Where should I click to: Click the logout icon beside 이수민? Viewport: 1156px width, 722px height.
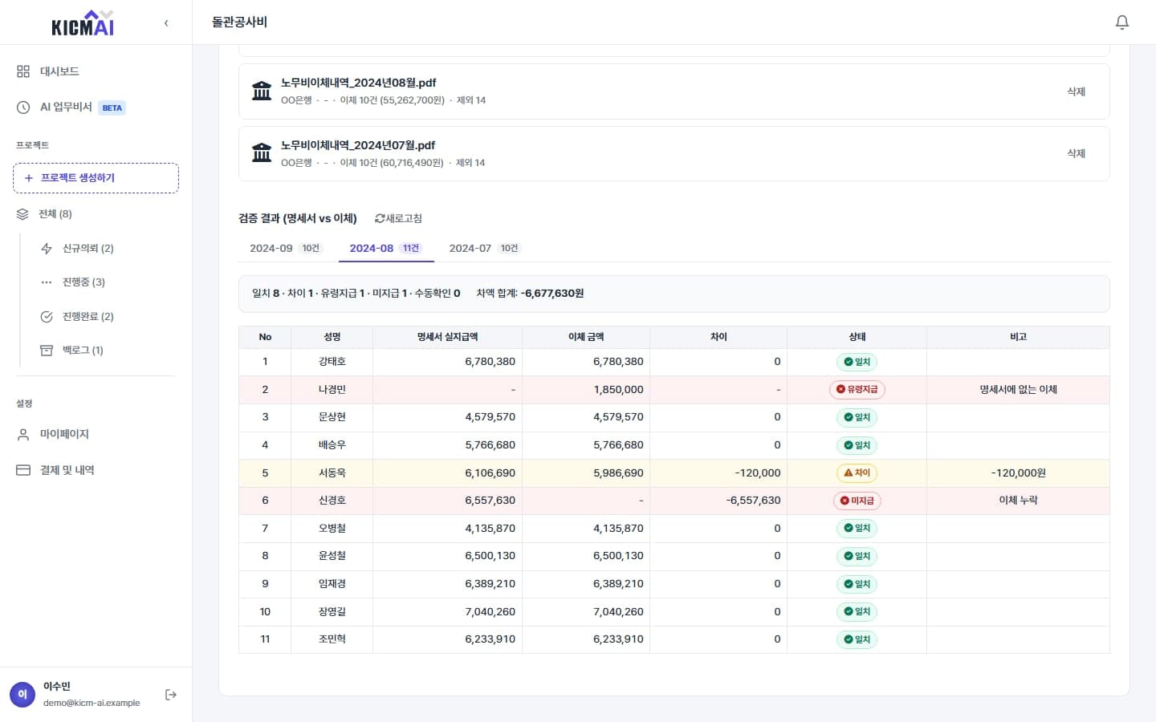[x=171, y=695]
